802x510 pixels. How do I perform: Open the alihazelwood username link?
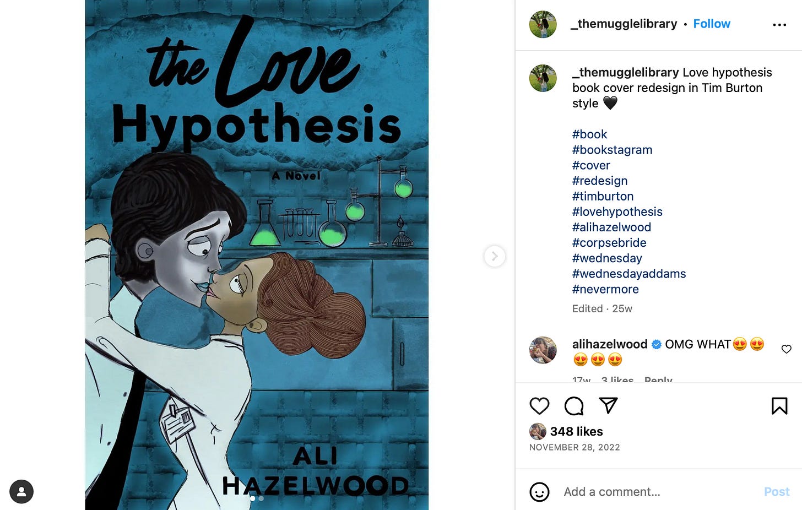(x=610, y=344)
